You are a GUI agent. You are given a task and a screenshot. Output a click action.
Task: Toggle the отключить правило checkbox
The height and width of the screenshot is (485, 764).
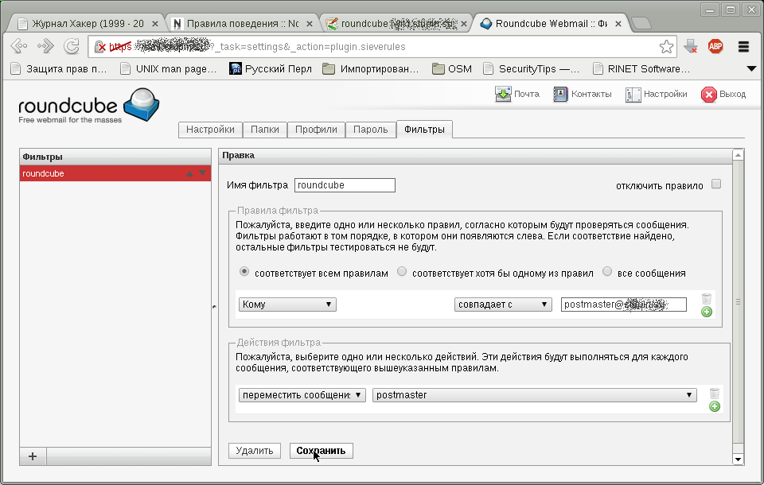[715, 182]
